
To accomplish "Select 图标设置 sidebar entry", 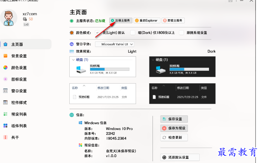I will coord(19,79).
